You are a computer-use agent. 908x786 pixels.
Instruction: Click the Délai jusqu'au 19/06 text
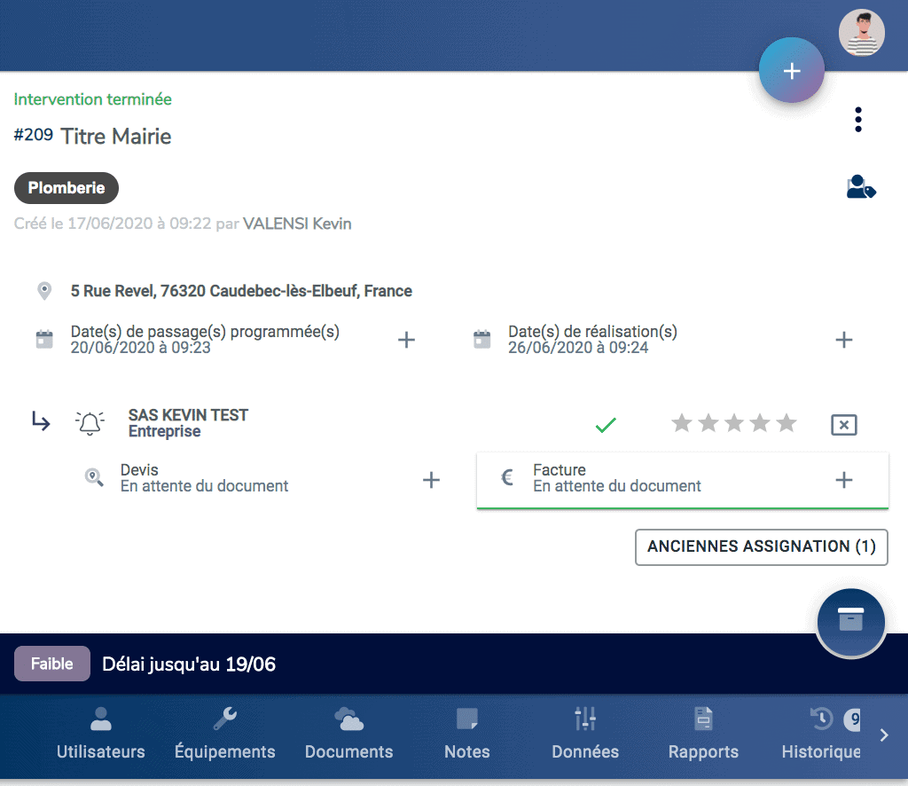[x=189, y=664]
